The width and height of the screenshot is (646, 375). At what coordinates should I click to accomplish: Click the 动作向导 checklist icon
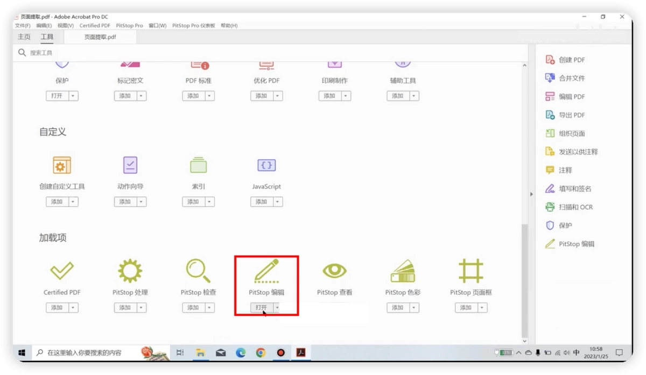(x=130, y=165)
